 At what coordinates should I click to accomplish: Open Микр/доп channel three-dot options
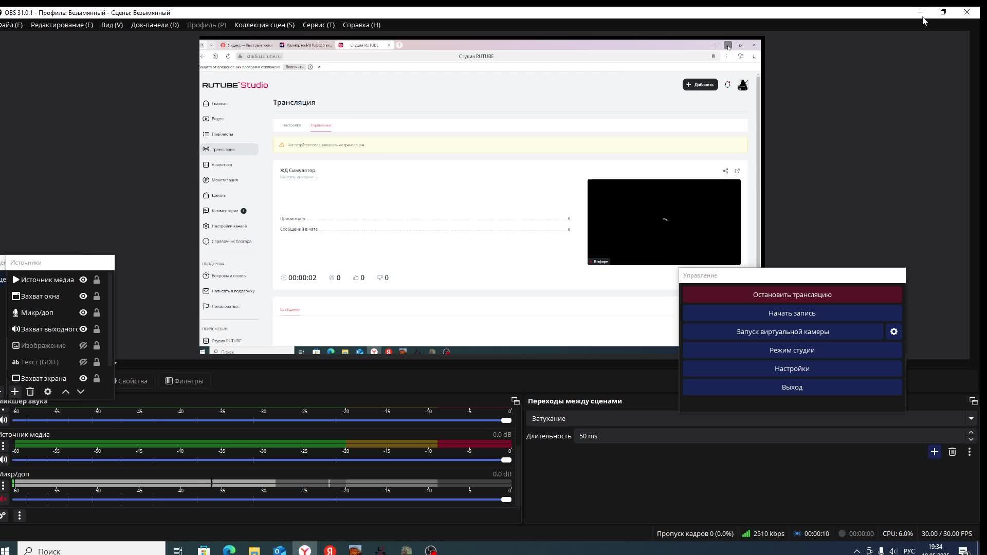(3, 485)
